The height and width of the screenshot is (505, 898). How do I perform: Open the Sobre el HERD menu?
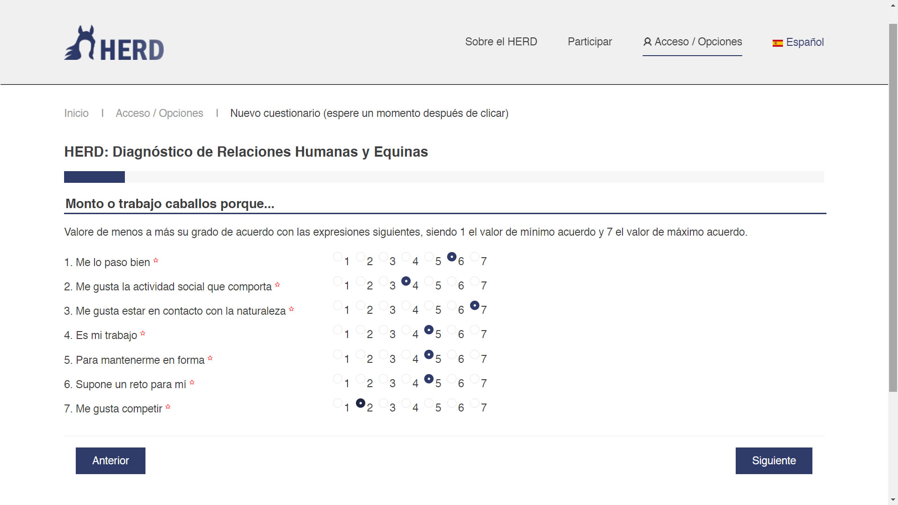pos(501,42)
